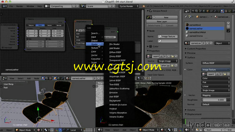Open the Surface Diffuse BSDF dropdown
This screenshot has height=132, width=235.
pyautogui.click(x=216, y=63)
